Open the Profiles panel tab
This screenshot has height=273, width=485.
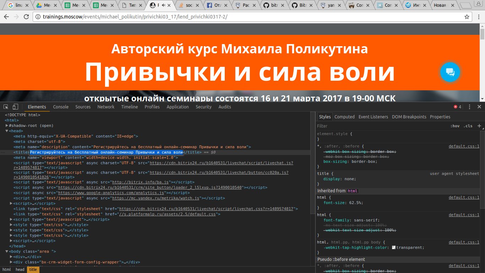(x=152, y=107)
